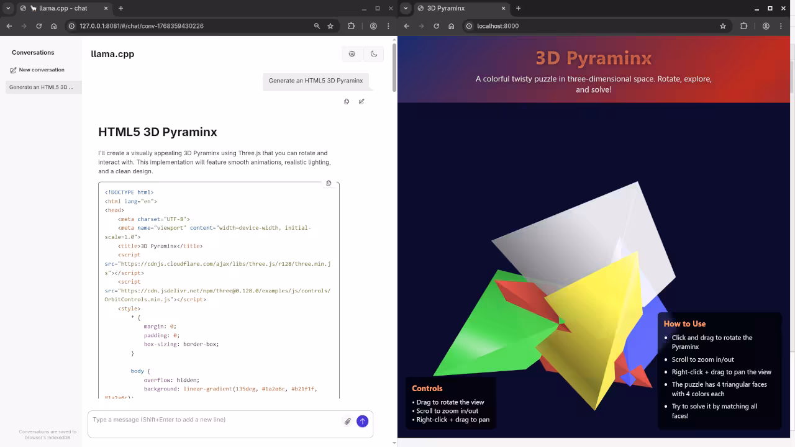Open the tab search chevron on the Pyraminx window

[x=404, y=8]
